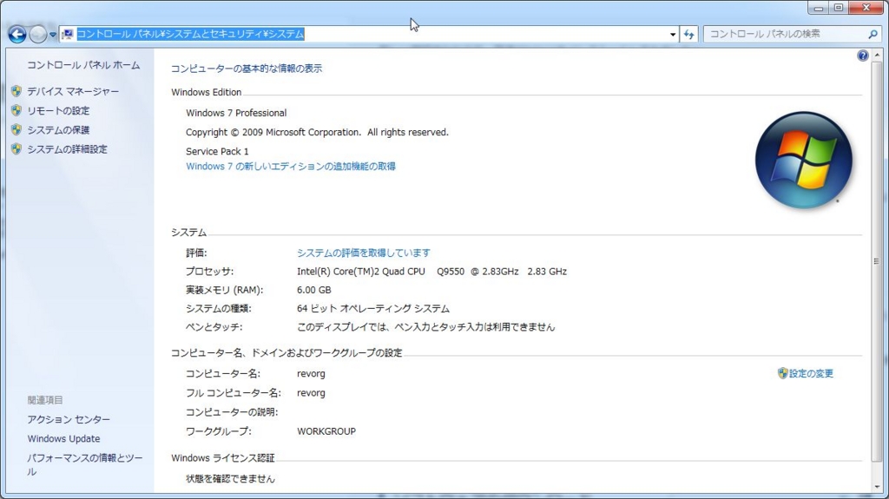Screen dimensions: 889x499
Task: Click the vertical scrollbar up arrow
Action: 877,56
